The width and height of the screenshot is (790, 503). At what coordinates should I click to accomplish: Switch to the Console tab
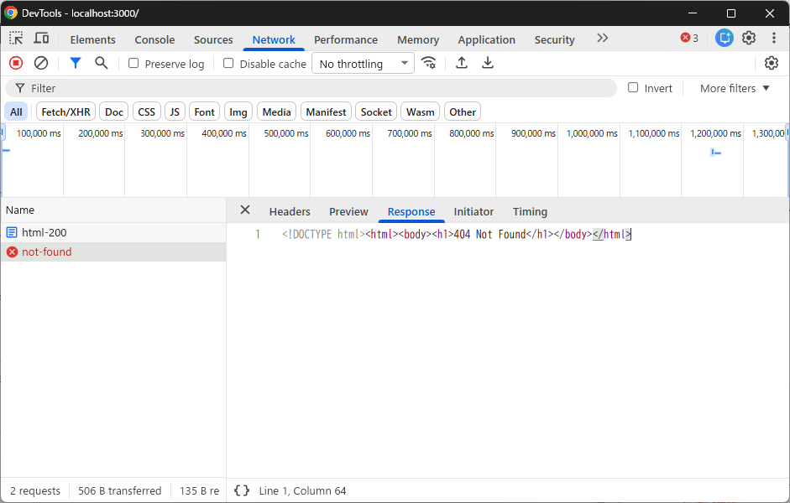coord(154,39)
